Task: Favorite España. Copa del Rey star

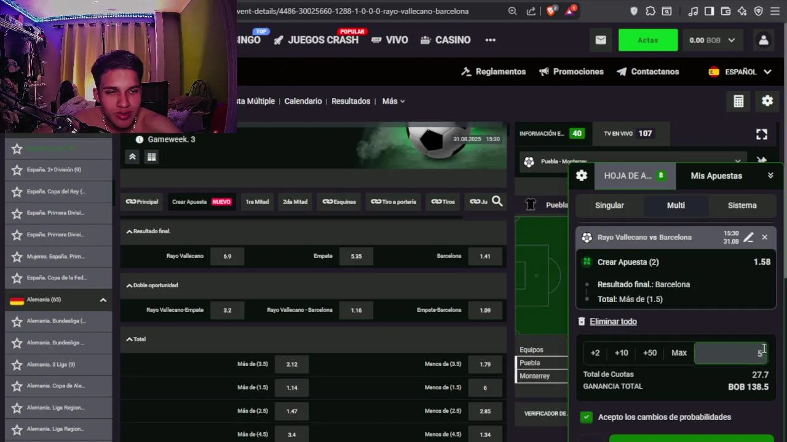Action: pyautogui.click(x=17, y=192)
